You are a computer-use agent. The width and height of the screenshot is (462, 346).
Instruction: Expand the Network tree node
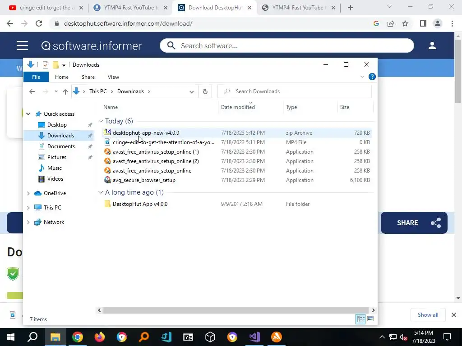click(x=28, y=222)
